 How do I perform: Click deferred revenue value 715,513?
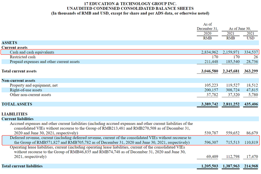[x=233, y=142]
